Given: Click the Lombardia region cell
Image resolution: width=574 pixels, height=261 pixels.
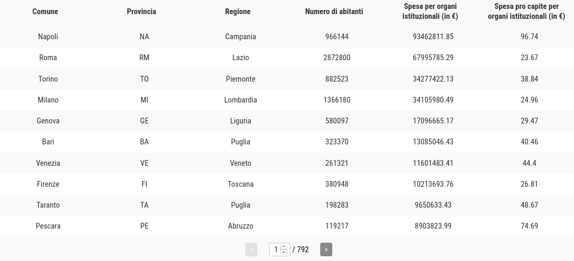Looking at the screenshot, I should 241,100.
